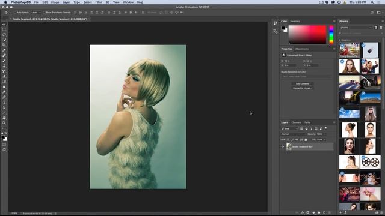Open the search icon in options bar
This screenshot has width=385, height=216.
(372, 13)
